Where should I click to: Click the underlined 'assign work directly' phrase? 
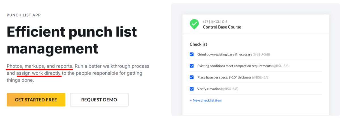[x=39, y=73]
